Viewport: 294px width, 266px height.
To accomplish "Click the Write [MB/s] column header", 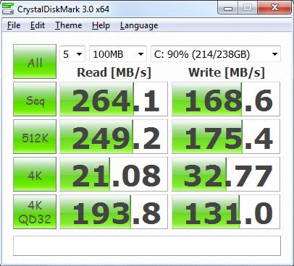I will click(227, 72).
